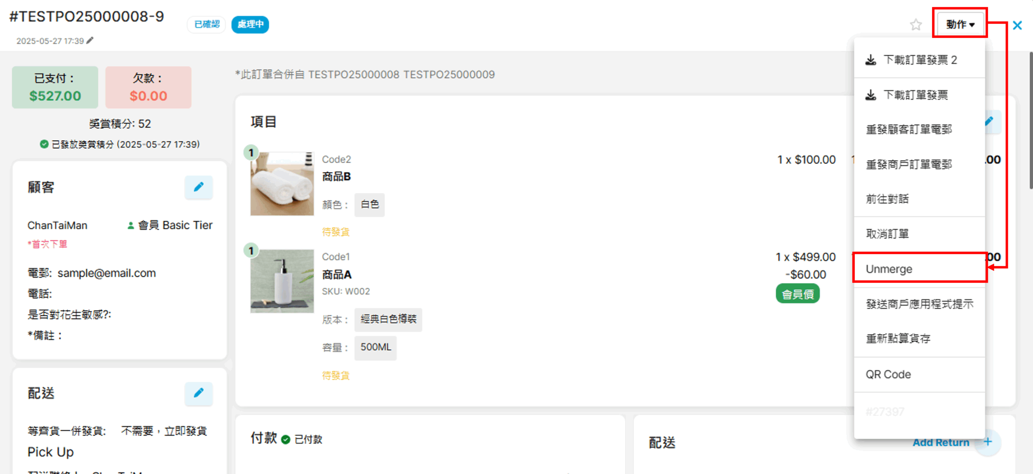
Task: Click the favorite star icon
Action: (x=916, y=25)
